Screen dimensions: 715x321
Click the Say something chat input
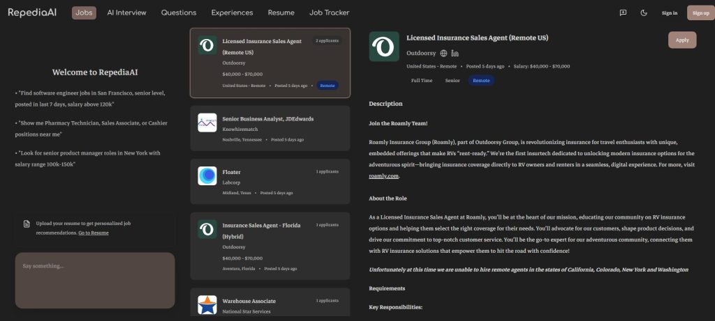(x=95, y=281)
